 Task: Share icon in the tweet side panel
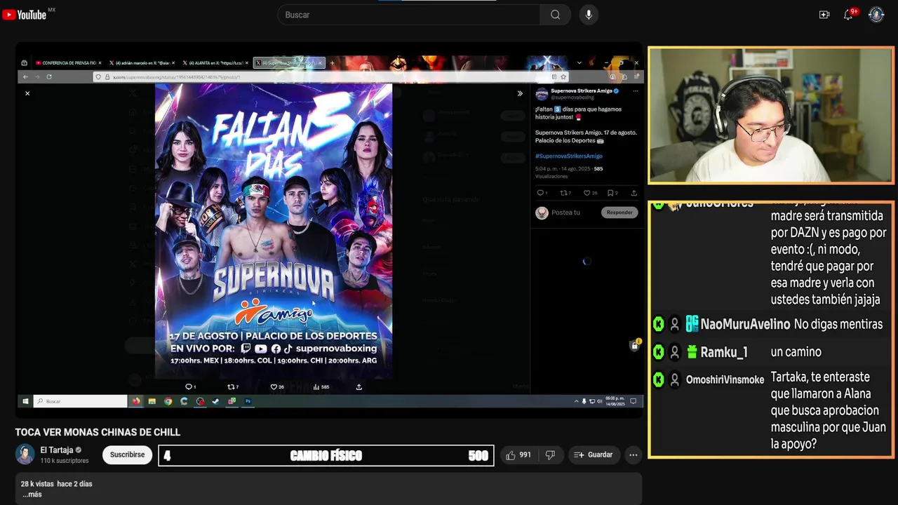point(634,193)
